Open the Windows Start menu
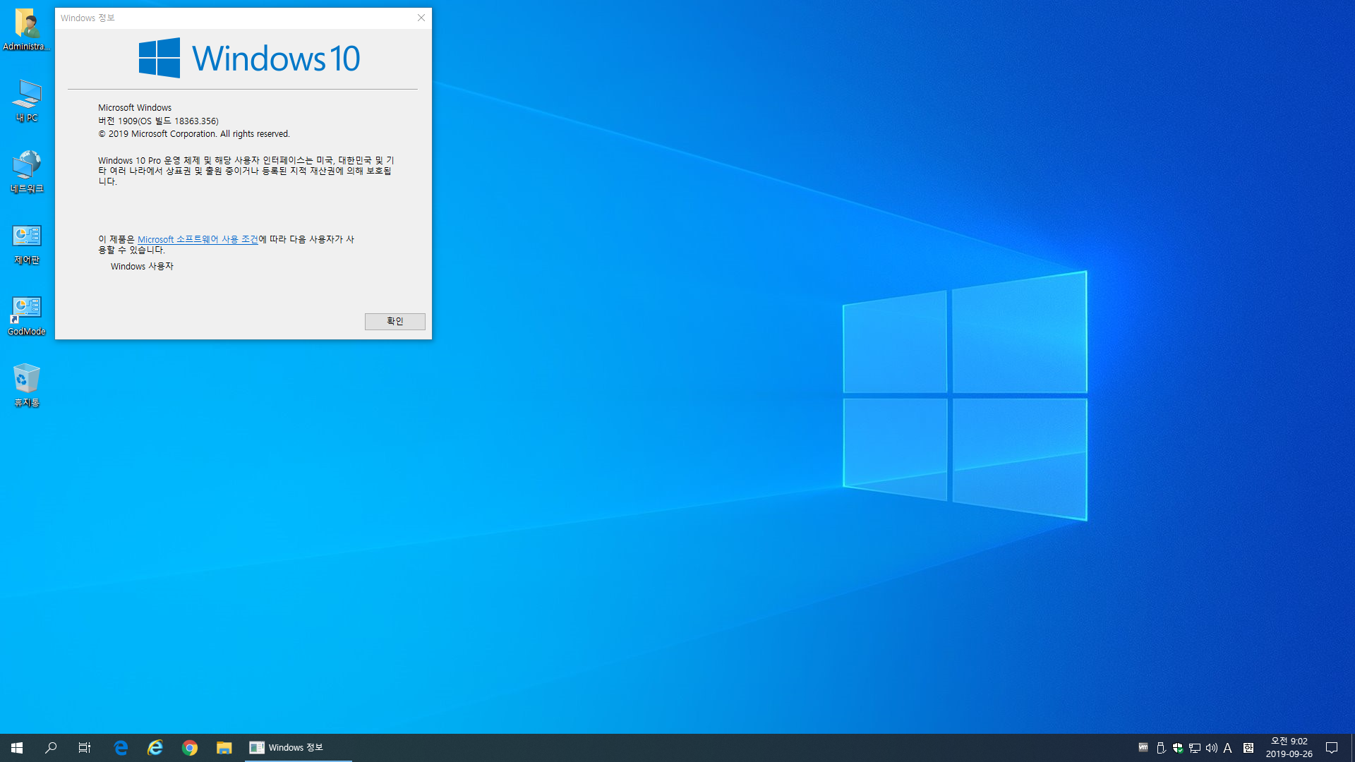 click(x=17, y=748)
